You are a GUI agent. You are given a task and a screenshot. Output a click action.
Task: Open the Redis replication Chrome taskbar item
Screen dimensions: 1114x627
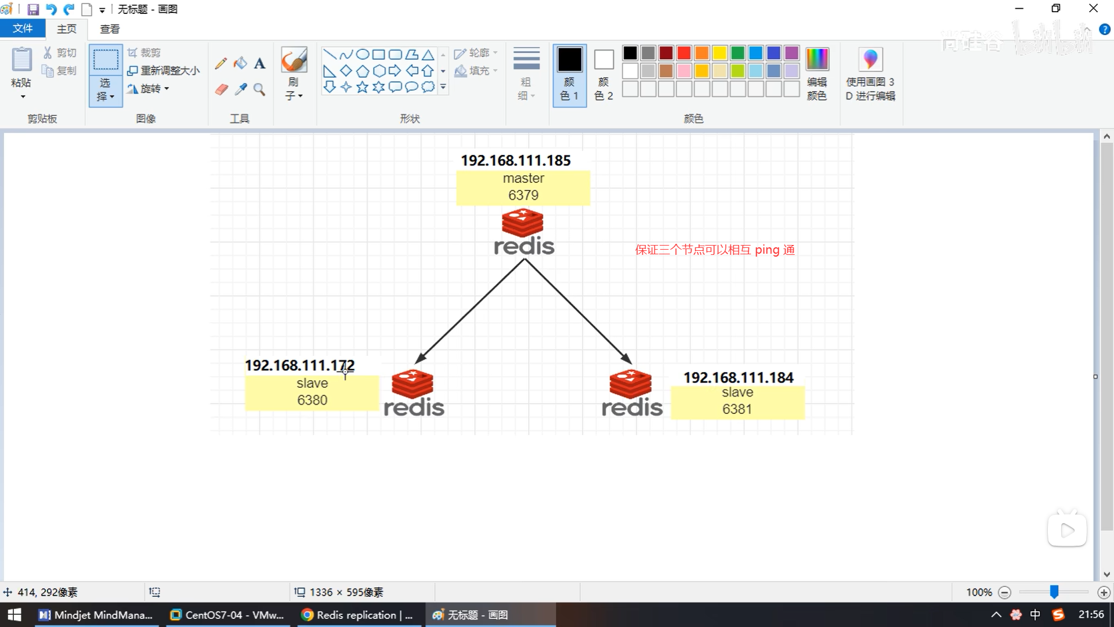click(x=358, y=615)
